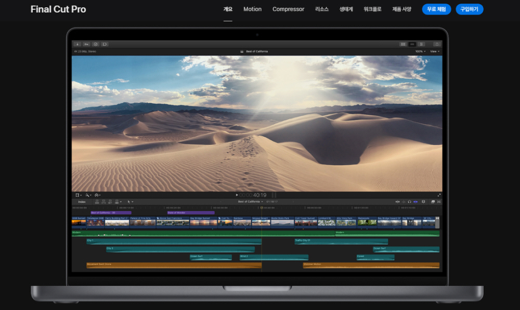Screen dimensions: 520x310
Task: Open the 생태계 tab
Action: pyautogui.click(x=346, y=9)
